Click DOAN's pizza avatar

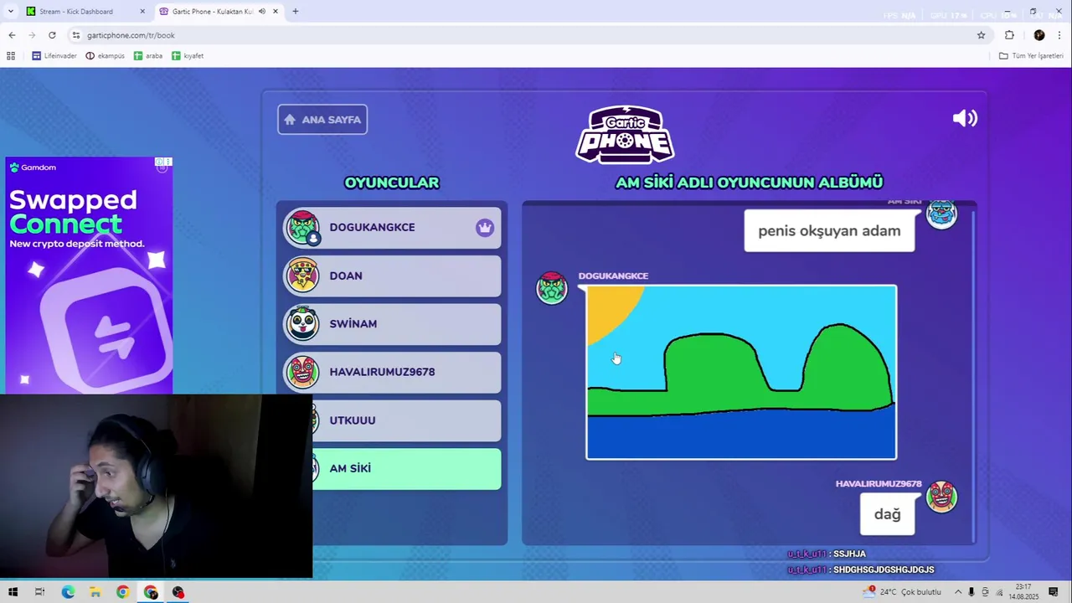click(x=302, y=276)
